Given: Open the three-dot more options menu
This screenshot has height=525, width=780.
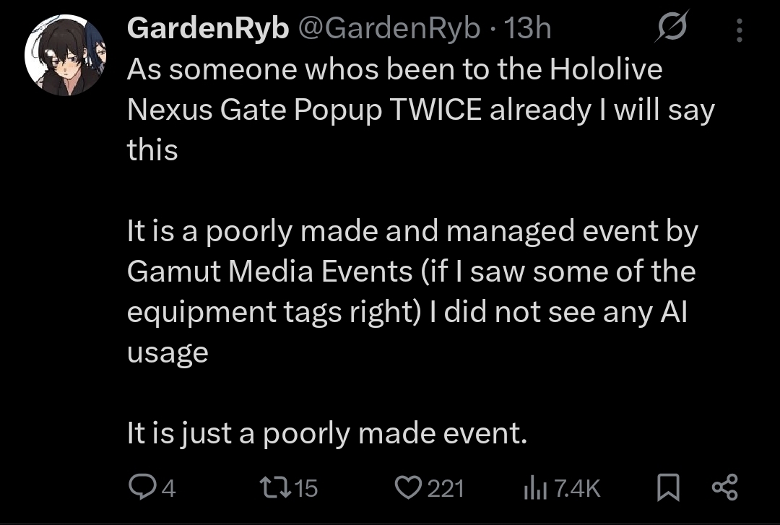Looking at the screenshot, I should pos(738,30).
